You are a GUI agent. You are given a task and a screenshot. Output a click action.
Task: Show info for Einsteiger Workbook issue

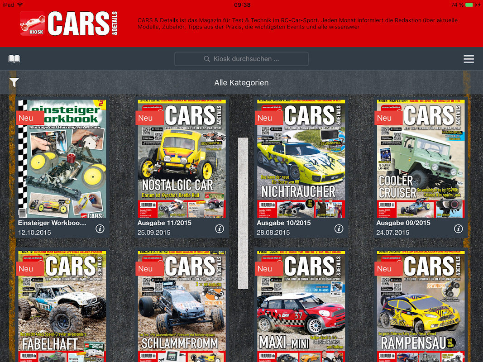click(100, 229)
